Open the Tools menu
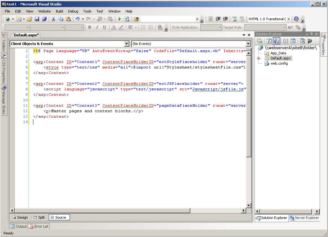The height and width of the screenshot is (237, 328). tap(87, 11)
